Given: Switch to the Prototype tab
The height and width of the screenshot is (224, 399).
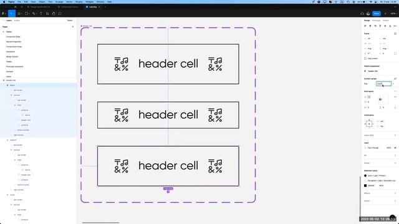Looking at the screenshot, I should (376, 21).
